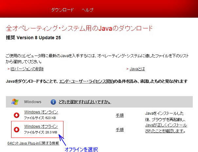Open 手順 link for Windows オンライン
198x152 pixels.
pyautogui.click(x=119, y=115)
